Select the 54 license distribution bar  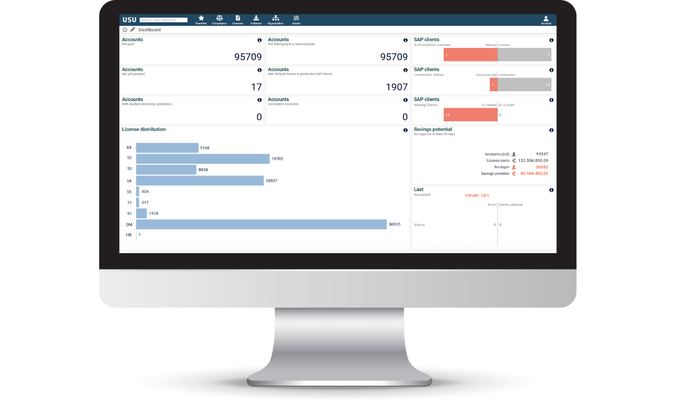(200, 181)
